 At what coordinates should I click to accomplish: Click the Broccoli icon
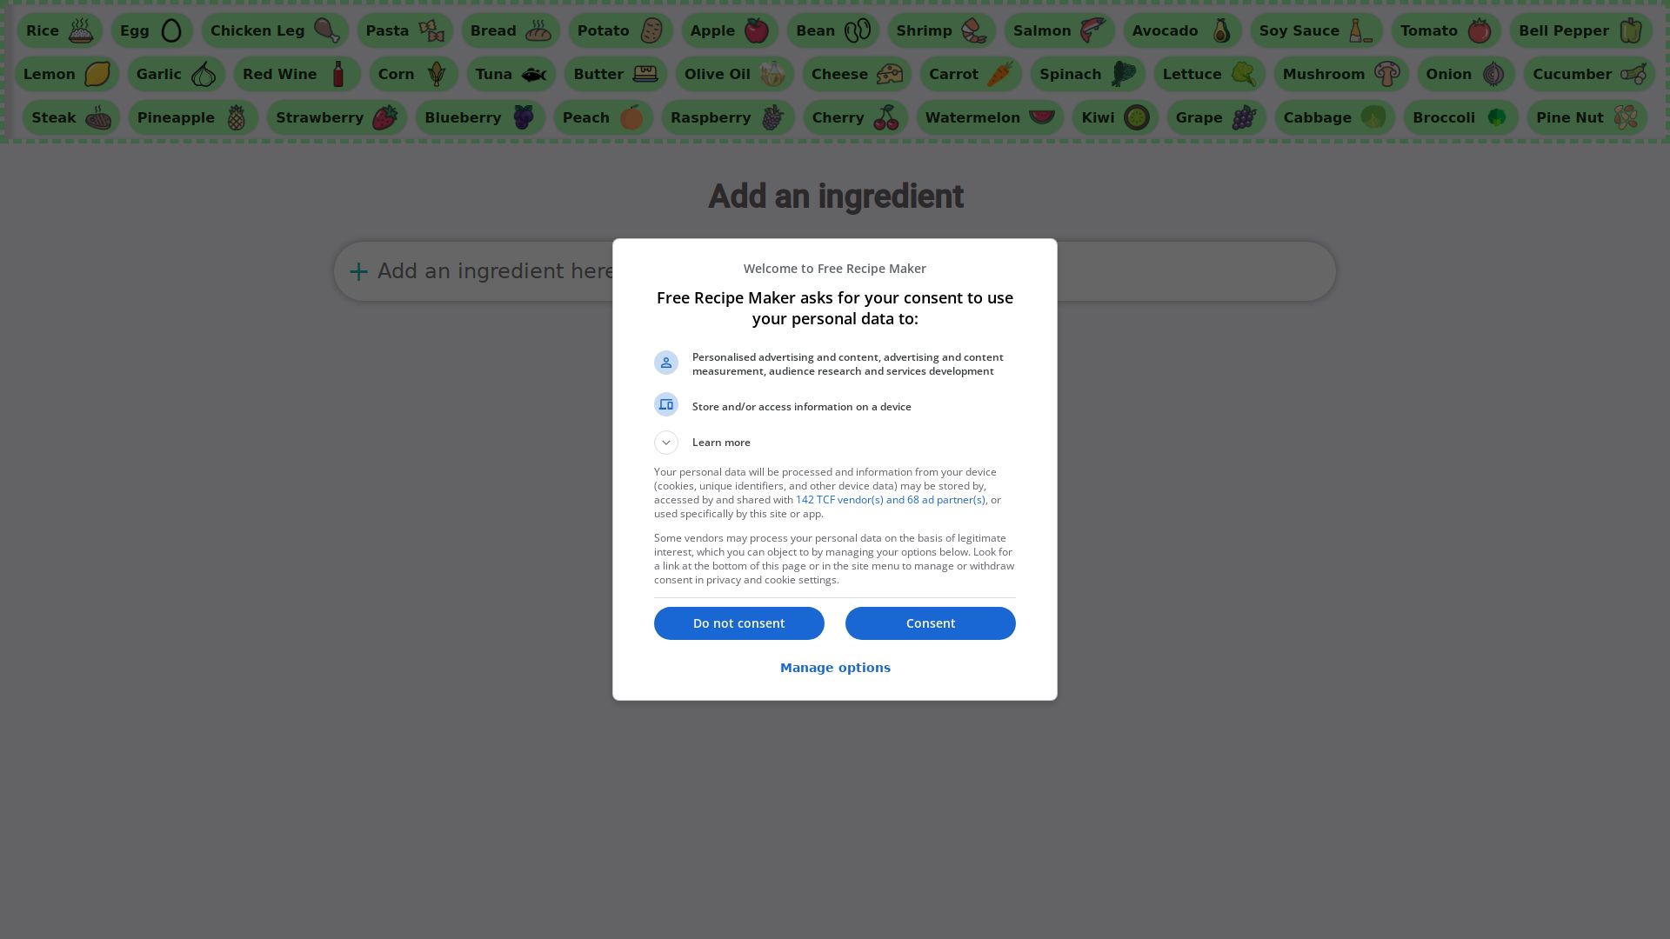click(1496, 117)
